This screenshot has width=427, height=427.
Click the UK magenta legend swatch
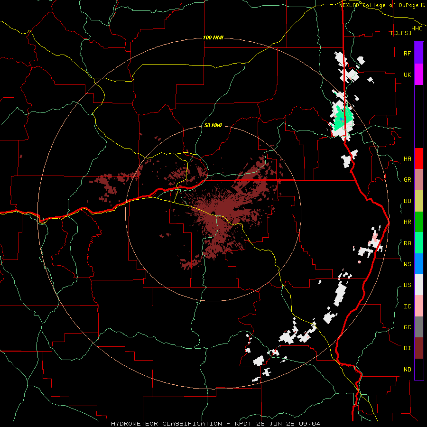(x=419, y=74)
